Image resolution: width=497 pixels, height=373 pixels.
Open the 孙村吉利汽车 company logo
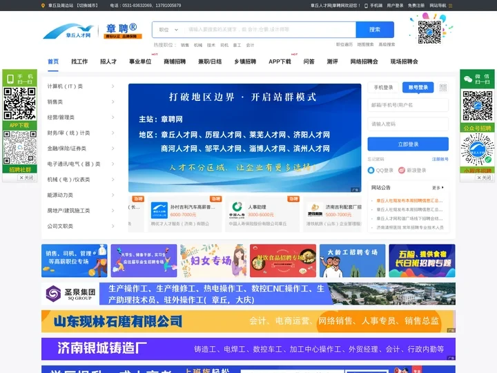[x=159, y=210]
